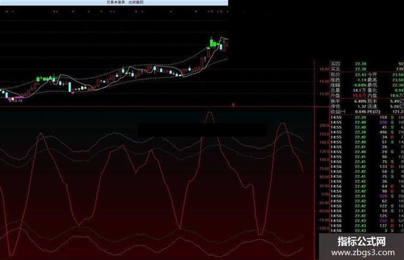Select the purple 732 volume tick row
404x260 pixels.
367,221
